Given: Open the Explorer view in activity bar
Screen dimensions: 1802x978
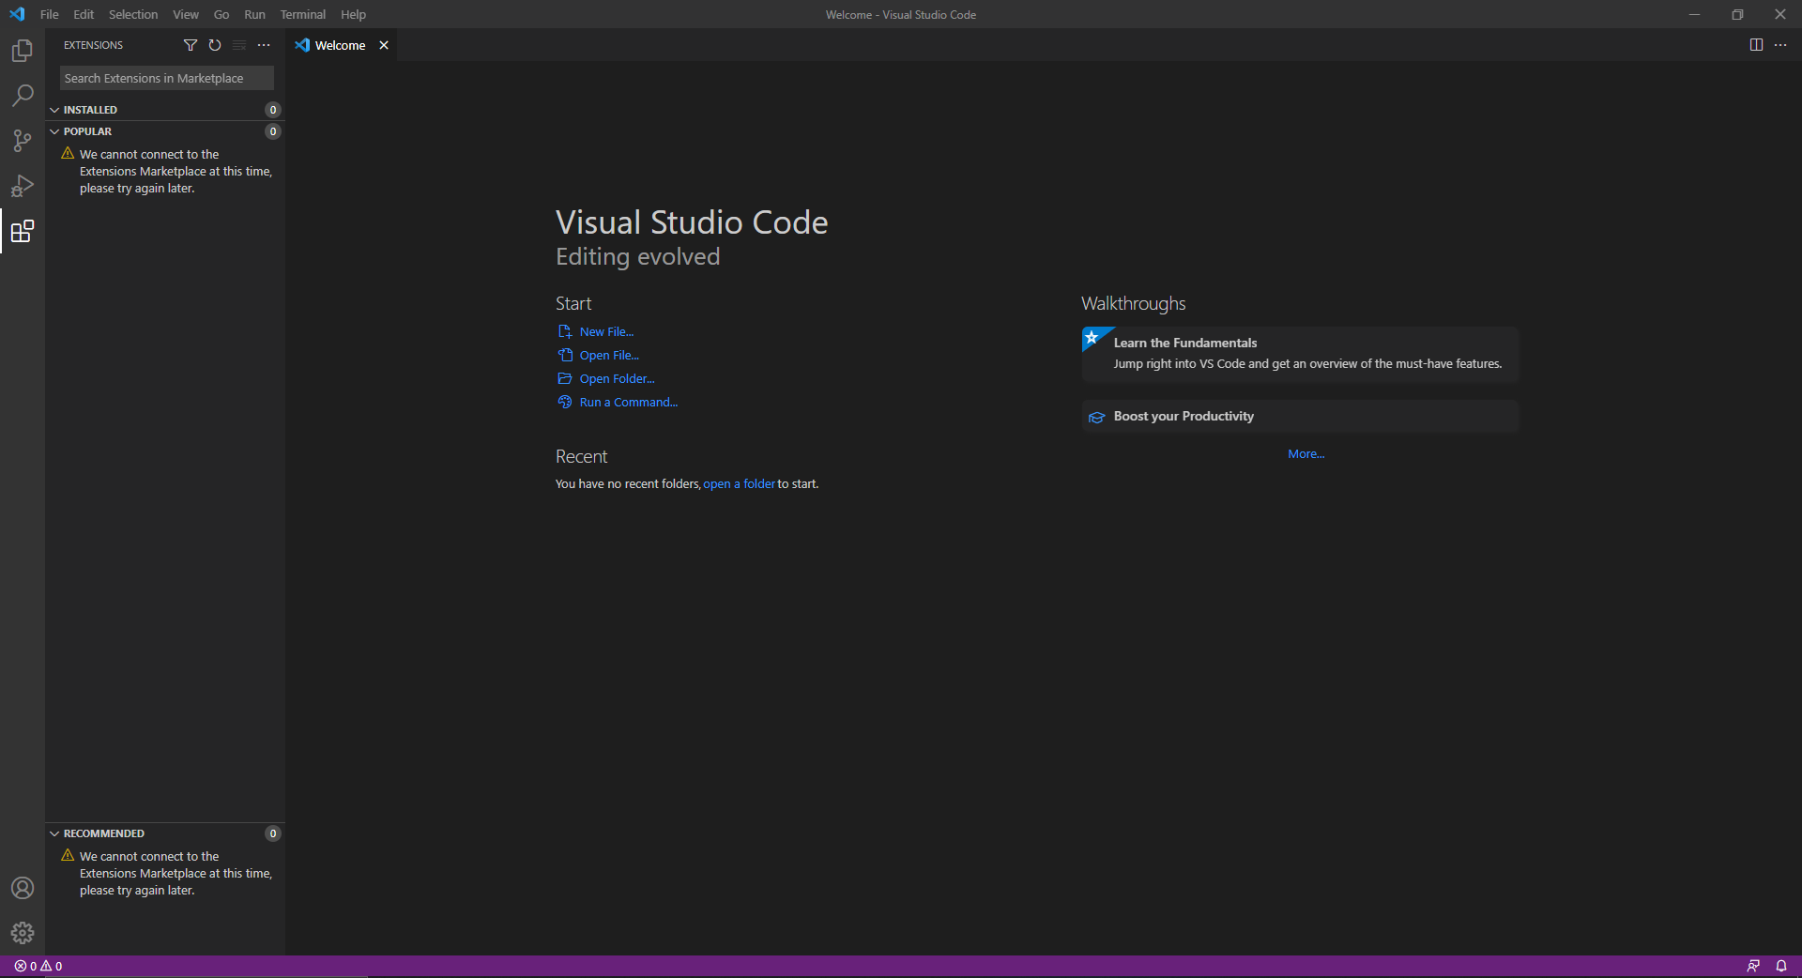Looking at the screenshot, I should [x=23, y=51].
